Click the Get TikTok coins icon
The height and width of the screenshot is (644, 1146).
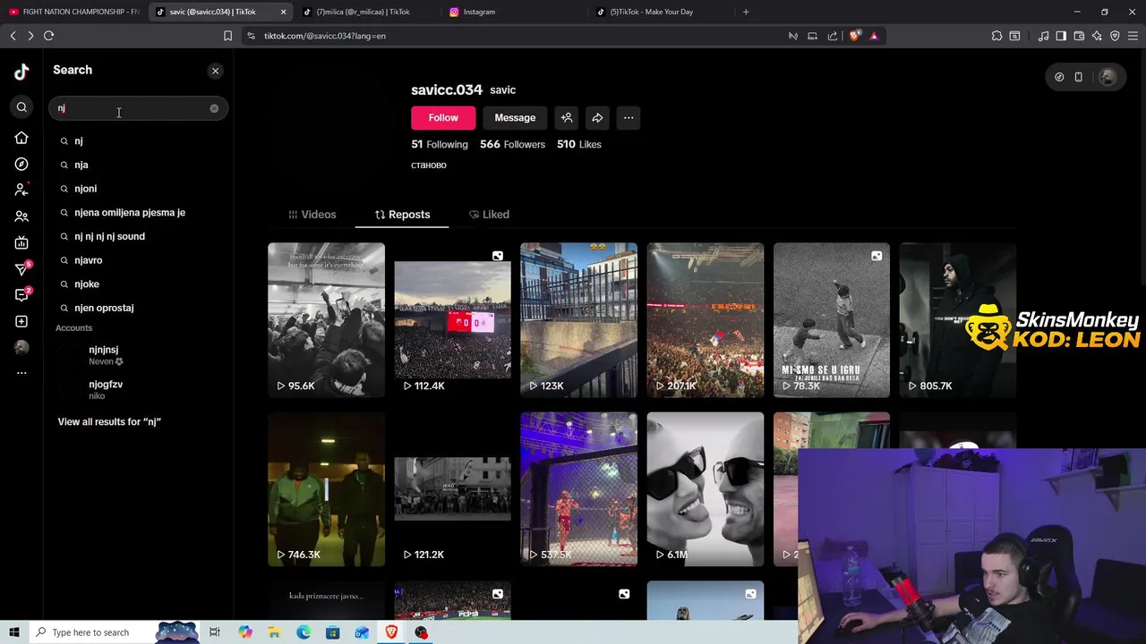click(1059, 77)
